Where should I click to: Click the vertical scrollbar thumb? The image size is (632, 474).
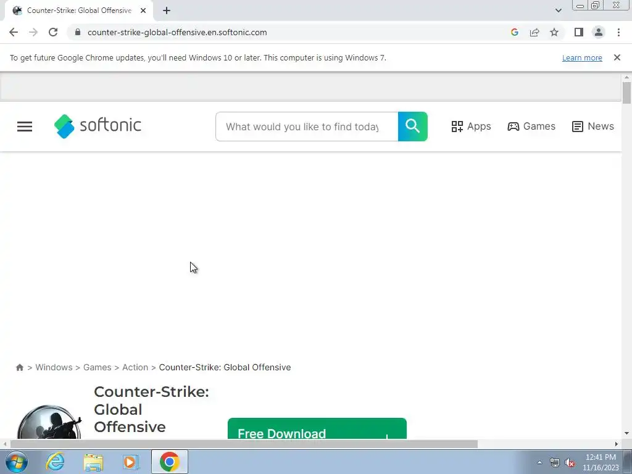(626, 93)
